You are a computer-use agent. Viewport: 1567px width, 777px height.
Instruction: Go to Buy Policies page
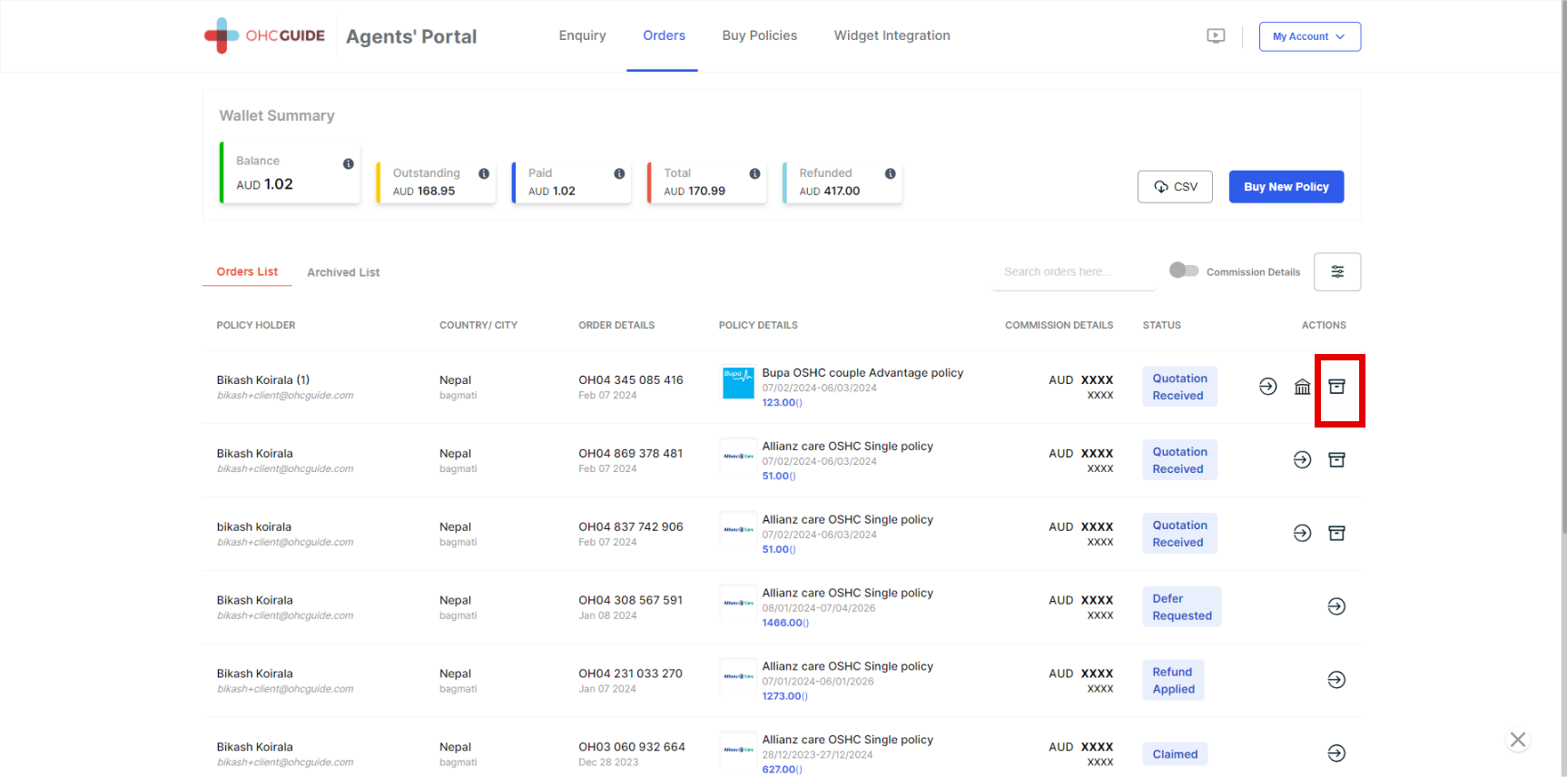click(x=759, y=35)
